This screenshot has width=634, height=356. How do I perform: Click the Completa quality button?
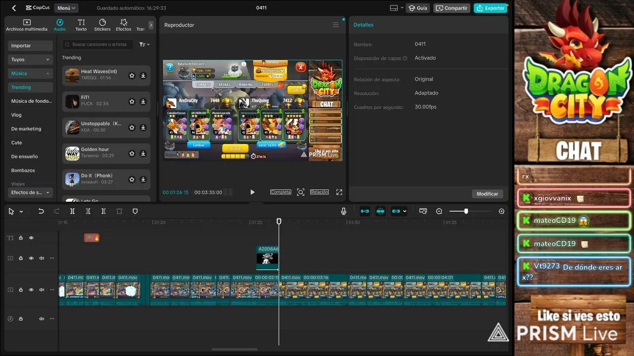[281, 192]
